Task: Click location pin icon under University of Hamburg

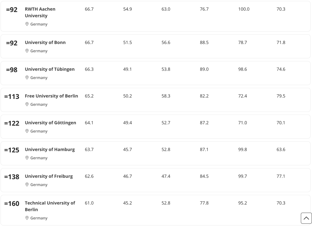Action: pyautogui.click(x=27, y=158)
